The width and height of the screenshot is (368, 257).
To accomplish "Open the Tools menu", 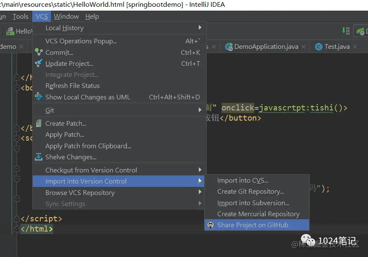I will [20, 17].
